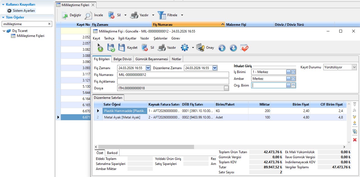Click the blue down arrow navigation icon
Screen dimensions: 360x177
pyautogui.click(x=233, y=48)
